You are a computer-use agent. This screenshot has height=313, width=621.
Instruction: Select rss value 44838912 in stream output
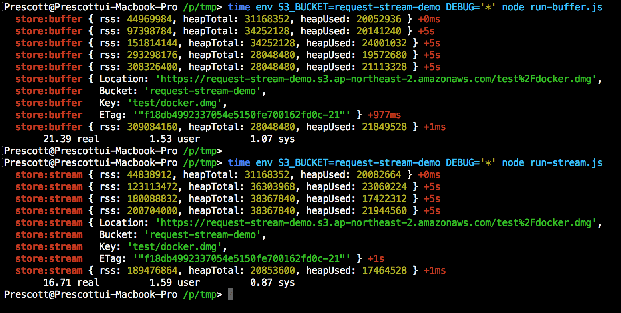click(x=149, y=175)
